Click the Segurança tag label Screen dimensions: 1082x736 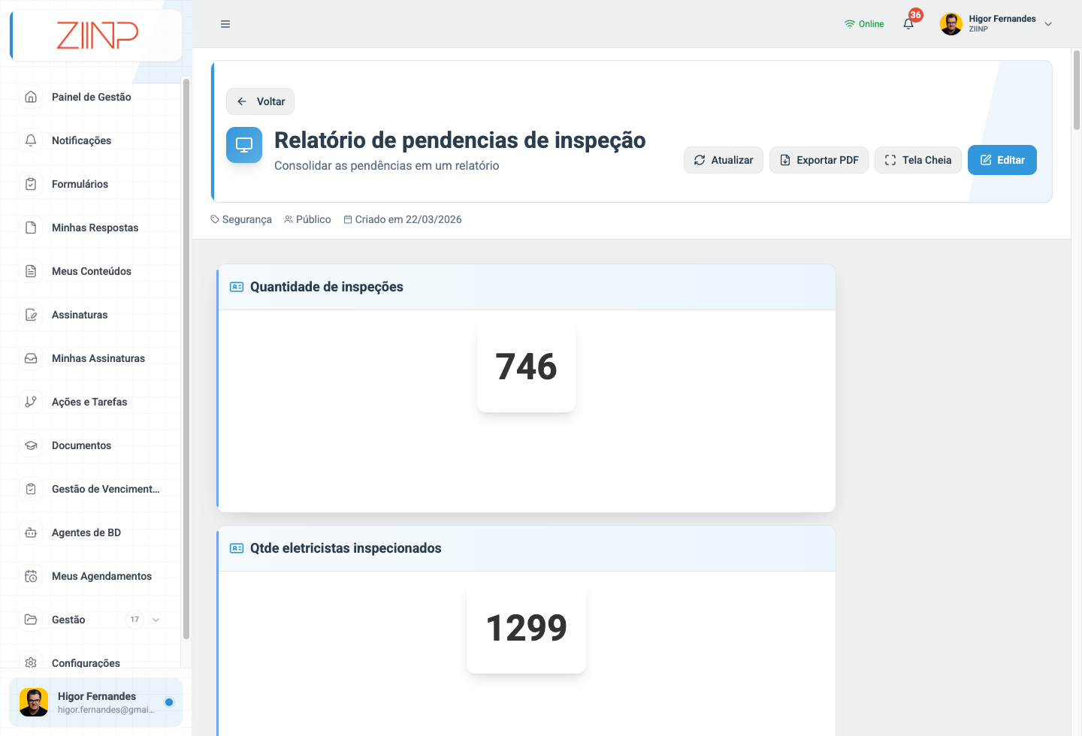[x=241, y=219]
